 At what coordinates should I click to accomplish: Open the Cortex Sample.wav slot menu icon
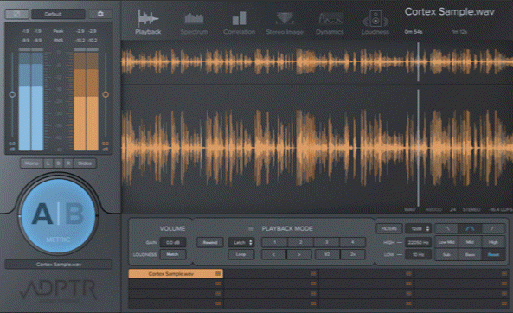(x=218, y=274)
